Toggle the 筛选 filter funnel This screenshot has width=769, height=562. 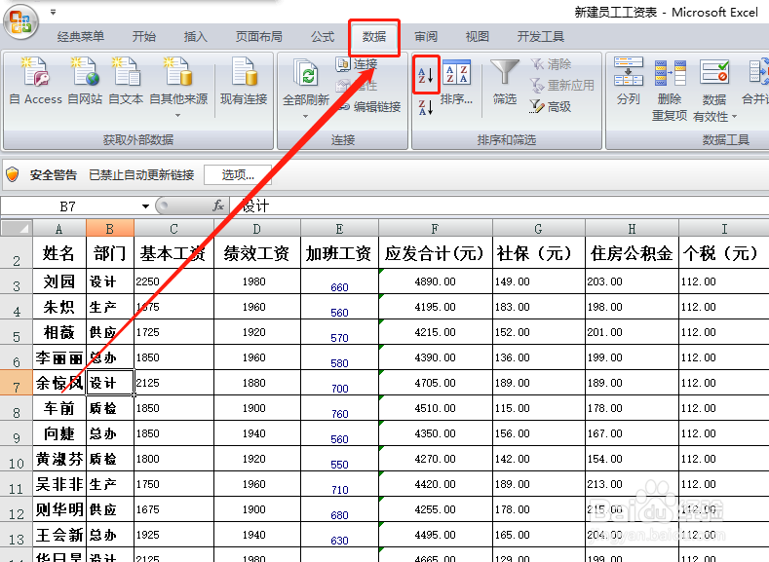point(505,82)
